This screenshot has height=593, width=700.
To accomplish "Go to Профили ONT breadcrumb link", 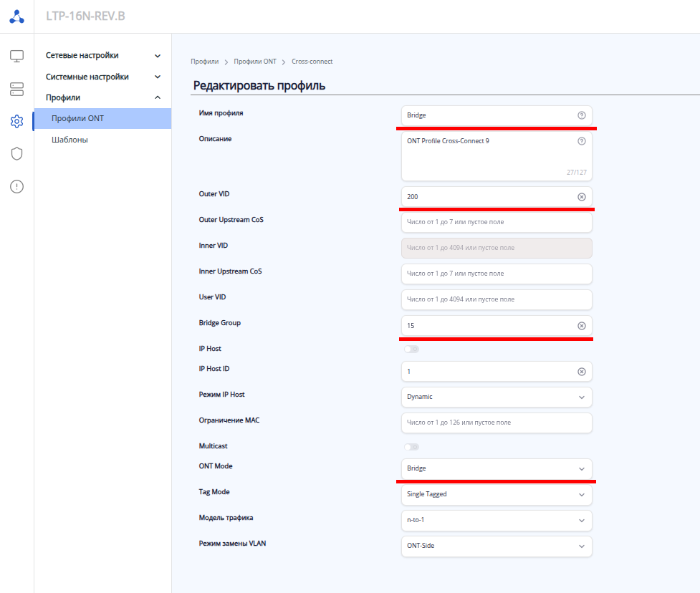I will 255,62.
